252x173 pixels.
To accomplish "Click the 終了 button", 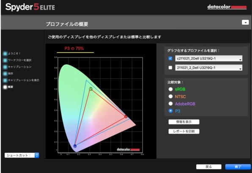I will point(238,167).
